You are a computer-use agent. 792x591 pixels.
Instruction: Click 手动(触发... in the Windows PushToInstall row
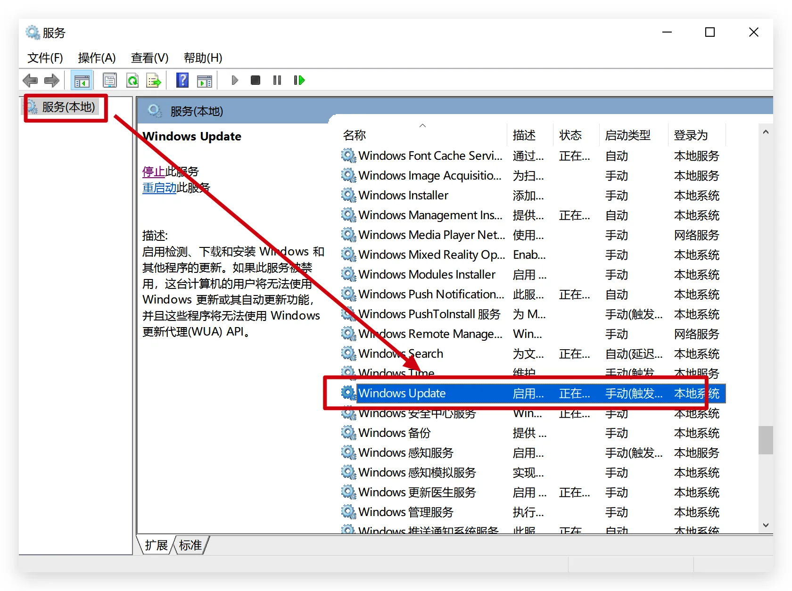click(x=634, y=314)
